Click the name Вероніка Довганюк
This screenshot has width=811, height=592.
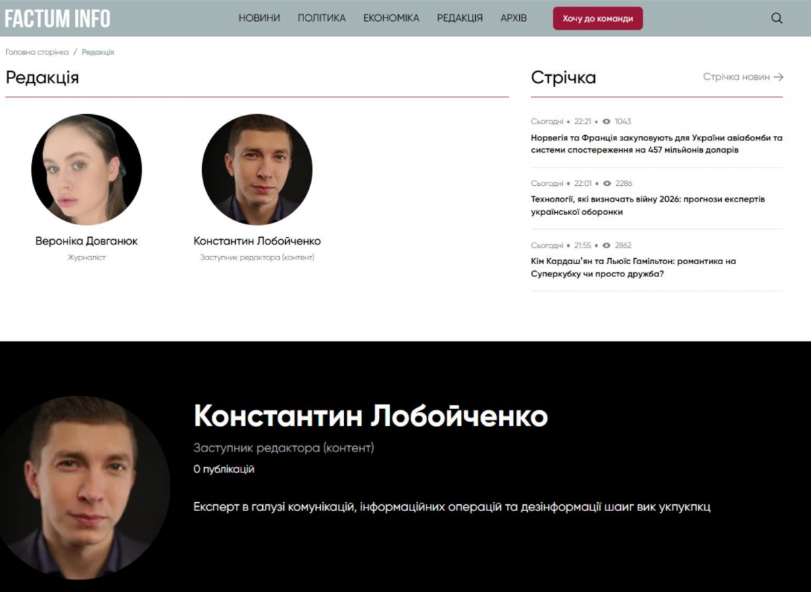point(87,241)
